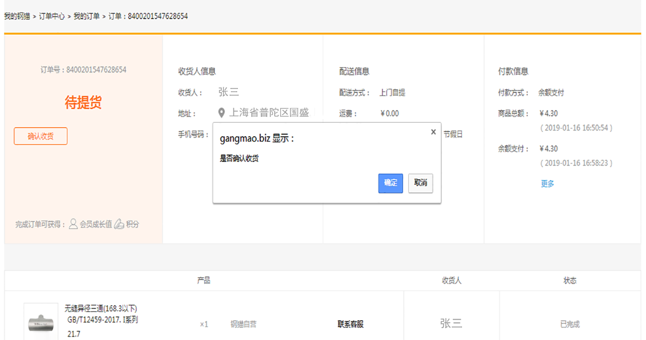Click the 是否确认收货 dialog message

tap(239, 158)
